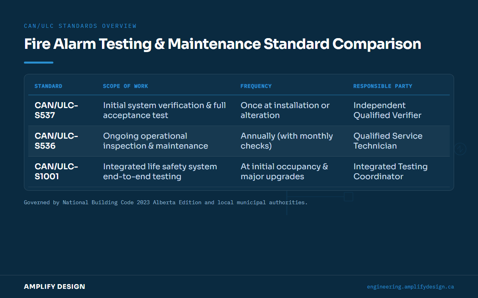
Task: Click the 'CAN/ULC-S1001' cell
Action: coord(57,172)
